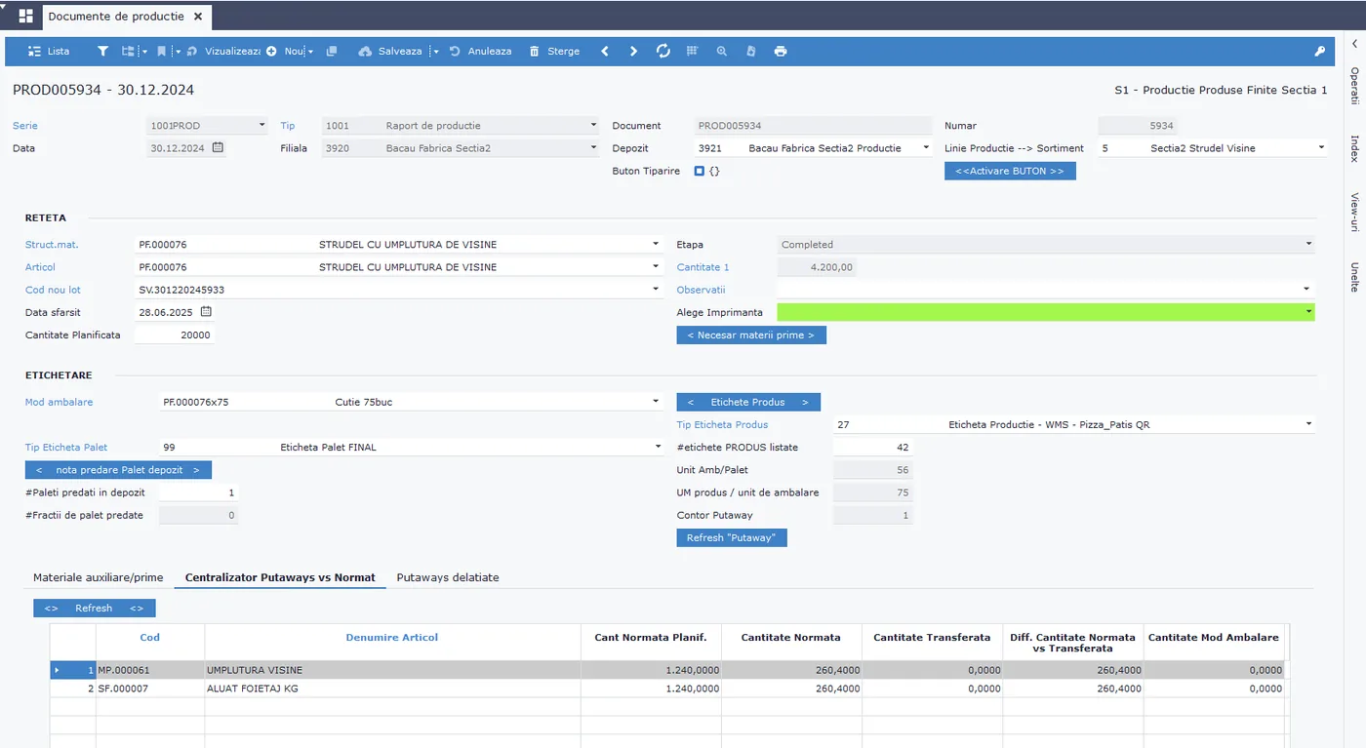
Task: Open the calendar picker for Data
Action: pos(218,148)
